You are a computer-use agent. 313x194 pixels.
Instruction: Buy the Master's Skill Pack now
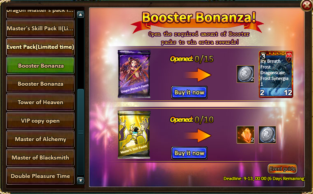189,153
